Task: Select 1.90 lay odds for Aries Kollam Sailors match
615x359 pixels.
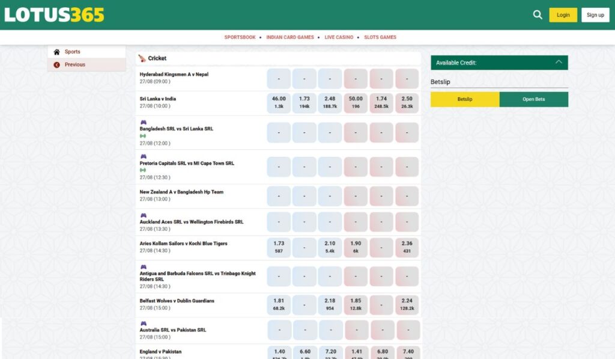Action: 356,247
